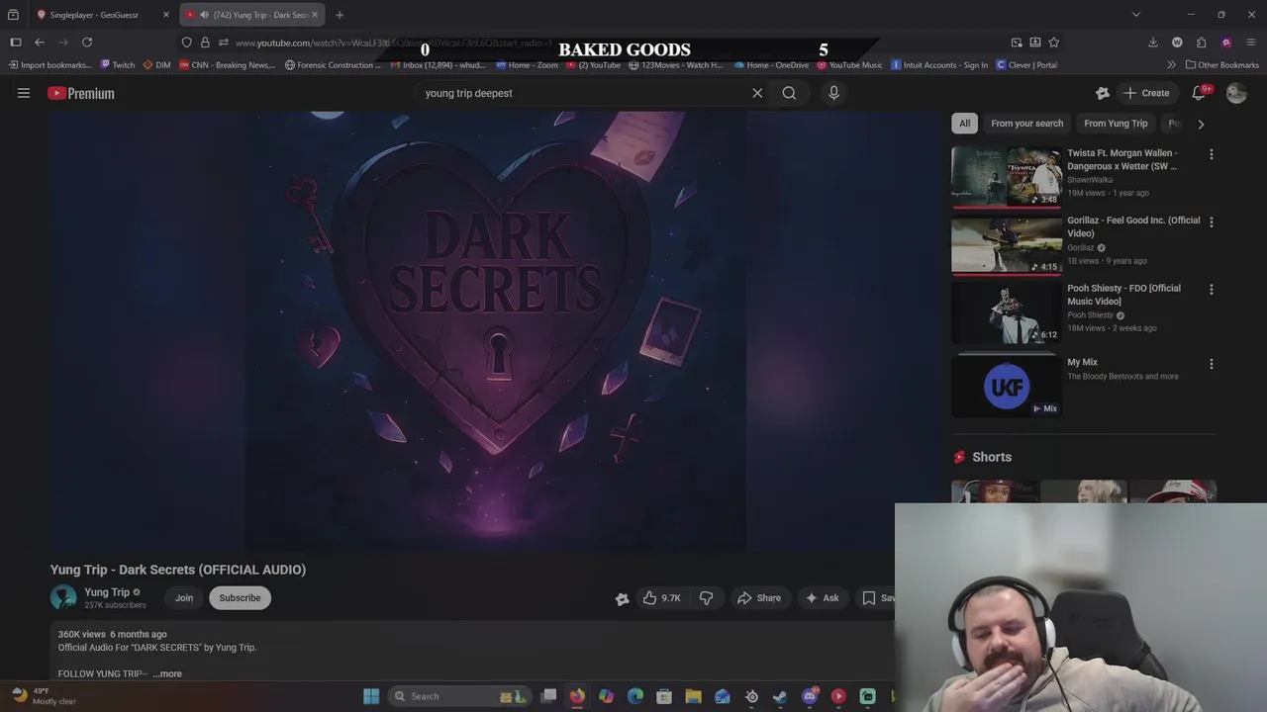Viewport: 1267px width, 712px height.
Task: Go back in browser history
Action: point(40,43)
